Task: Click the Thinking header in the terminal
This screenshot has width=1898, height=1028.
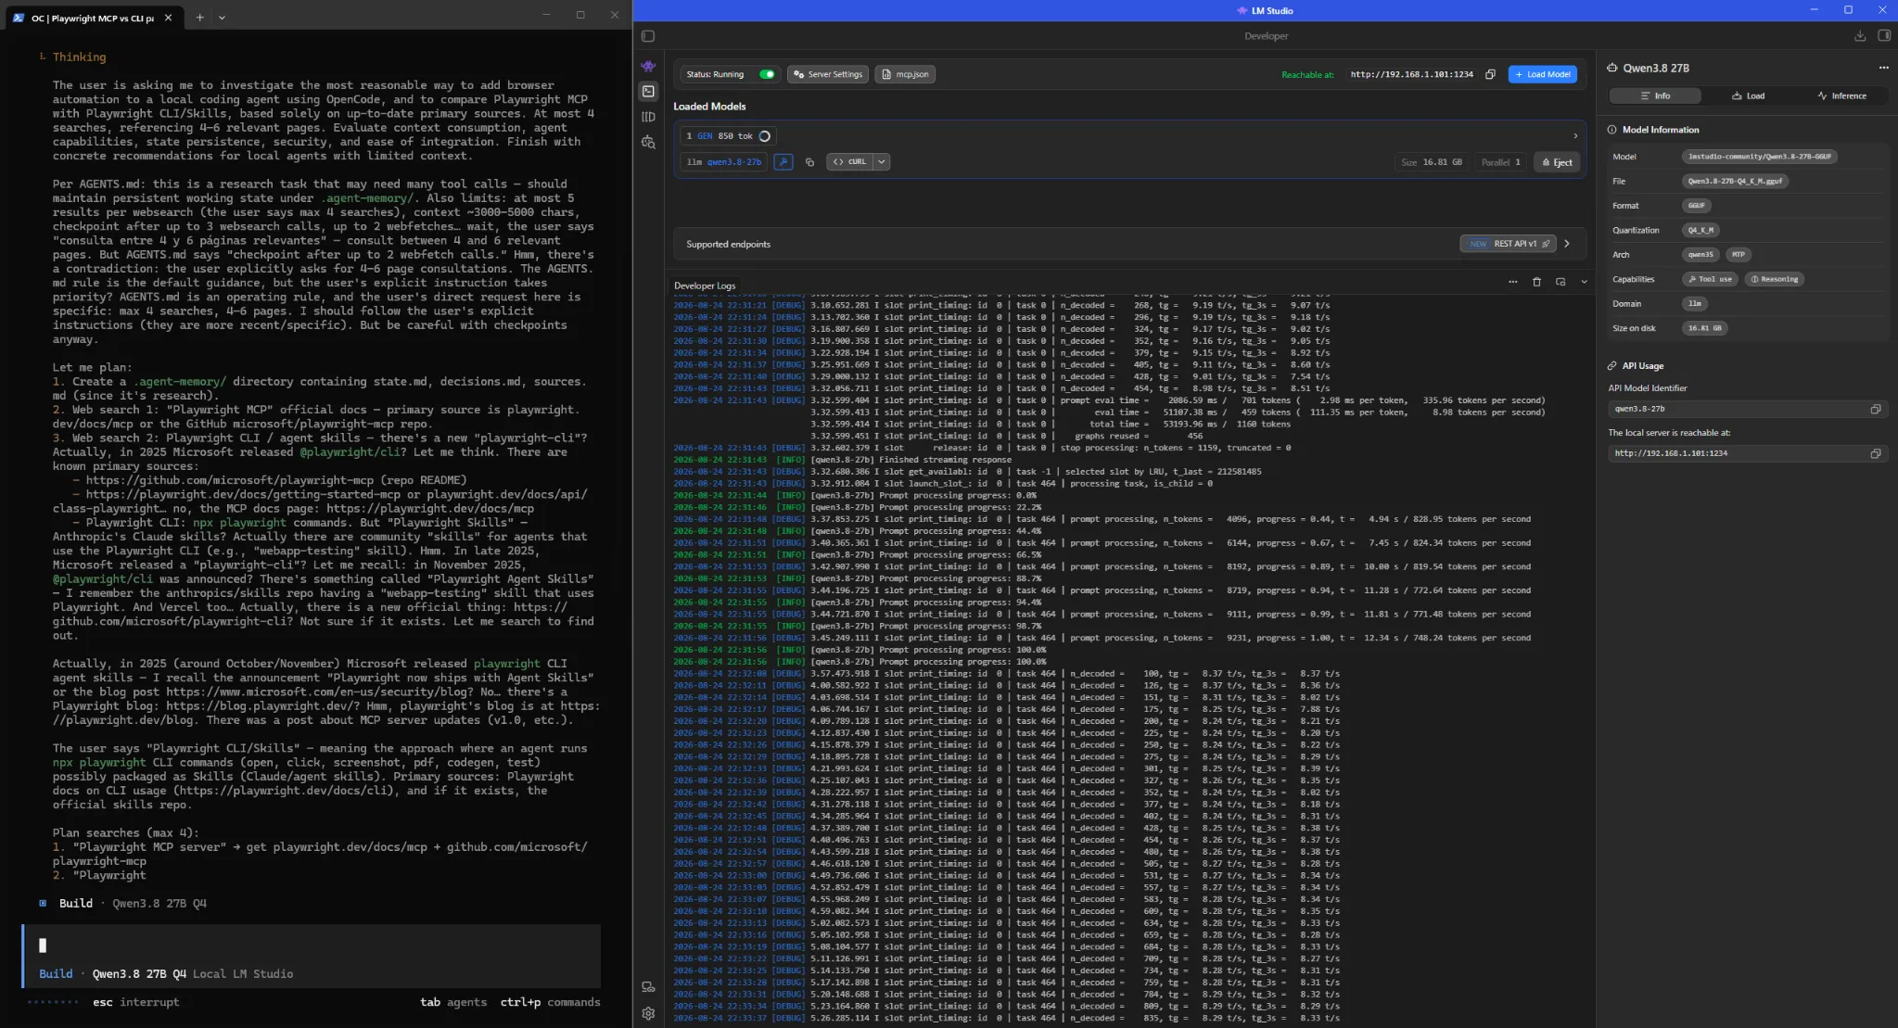Action: [79, 57]
